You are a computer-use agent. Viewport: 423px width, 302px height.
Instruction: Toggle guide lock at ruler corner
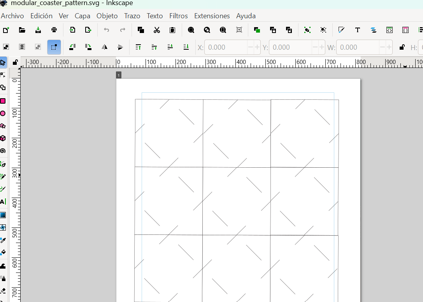pos(15,62)
